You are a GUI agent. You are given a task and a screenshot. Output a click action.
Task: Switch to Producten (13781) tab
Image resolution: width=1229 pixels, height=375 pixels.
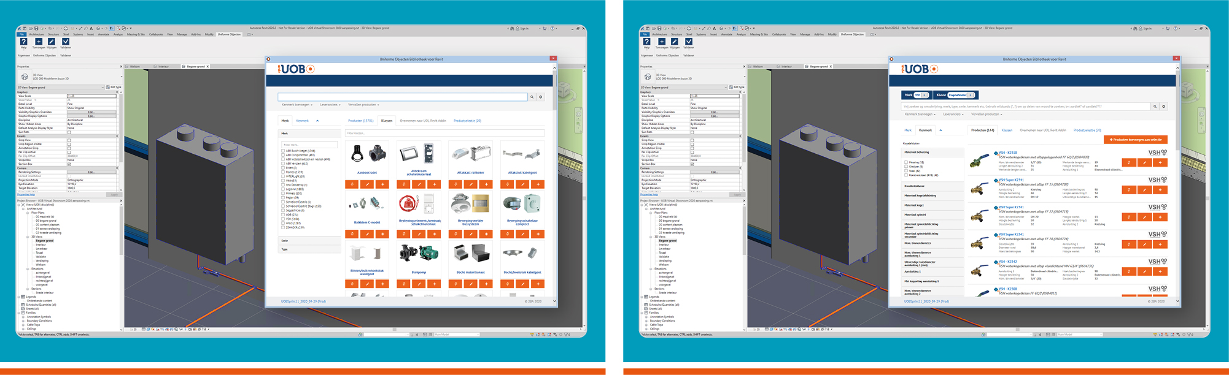point(360,121)
